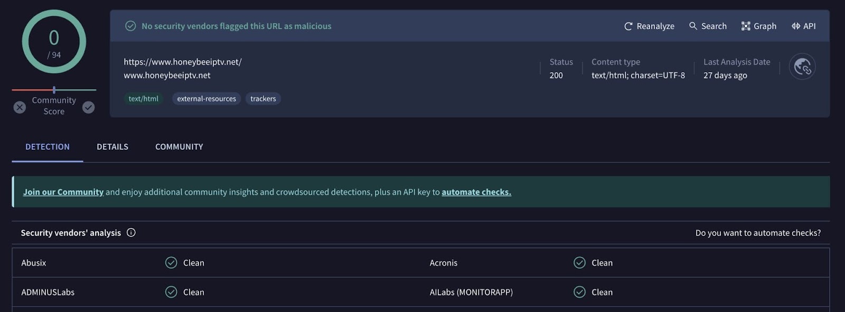Open the automate checks link
This screenshot has width=845, height=312.
pos(476,192)
